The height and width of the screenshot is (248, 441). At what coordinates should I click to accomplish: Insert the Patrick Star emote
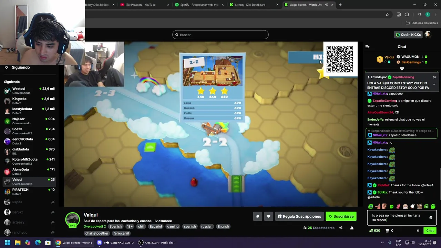pos(378,206)
